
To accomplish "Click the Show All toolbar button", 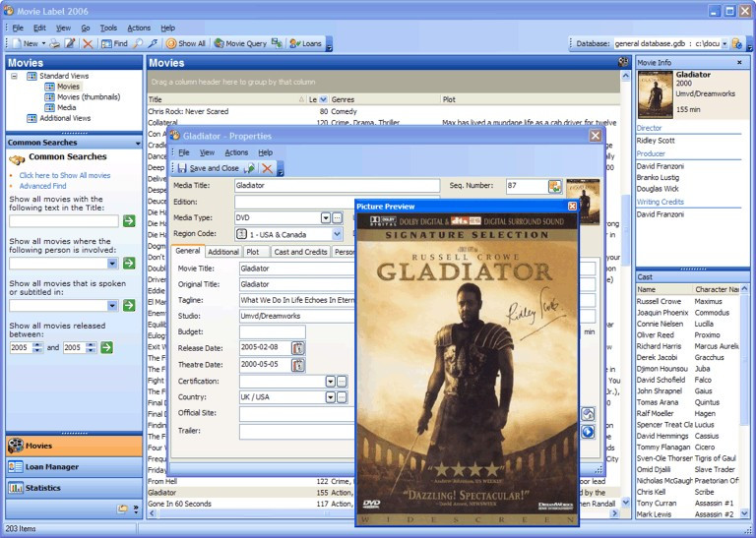I will click(x=186, y=43).
